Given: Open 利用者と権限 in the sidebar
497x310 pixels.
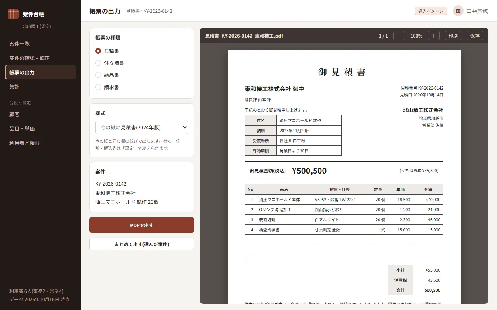Looking at the screenshot, I should tap(40, 143).
